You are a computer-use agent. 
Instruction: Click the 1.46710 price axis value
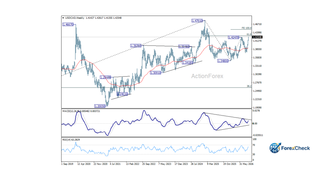(257, 24)
